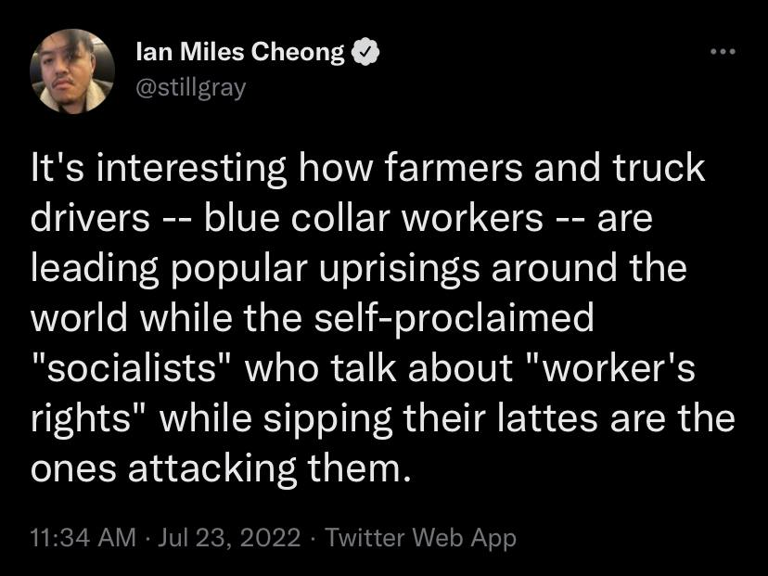This screenshot has width=768, height=576.
Task: Click the Jul 23, 2022 date
Action: pos(230,537)
